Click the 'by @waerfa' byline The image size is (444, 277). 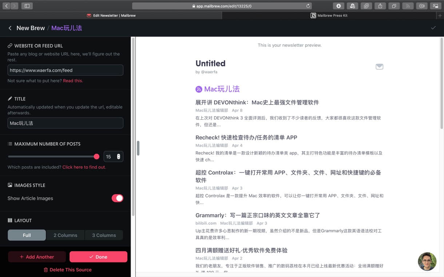206,72
